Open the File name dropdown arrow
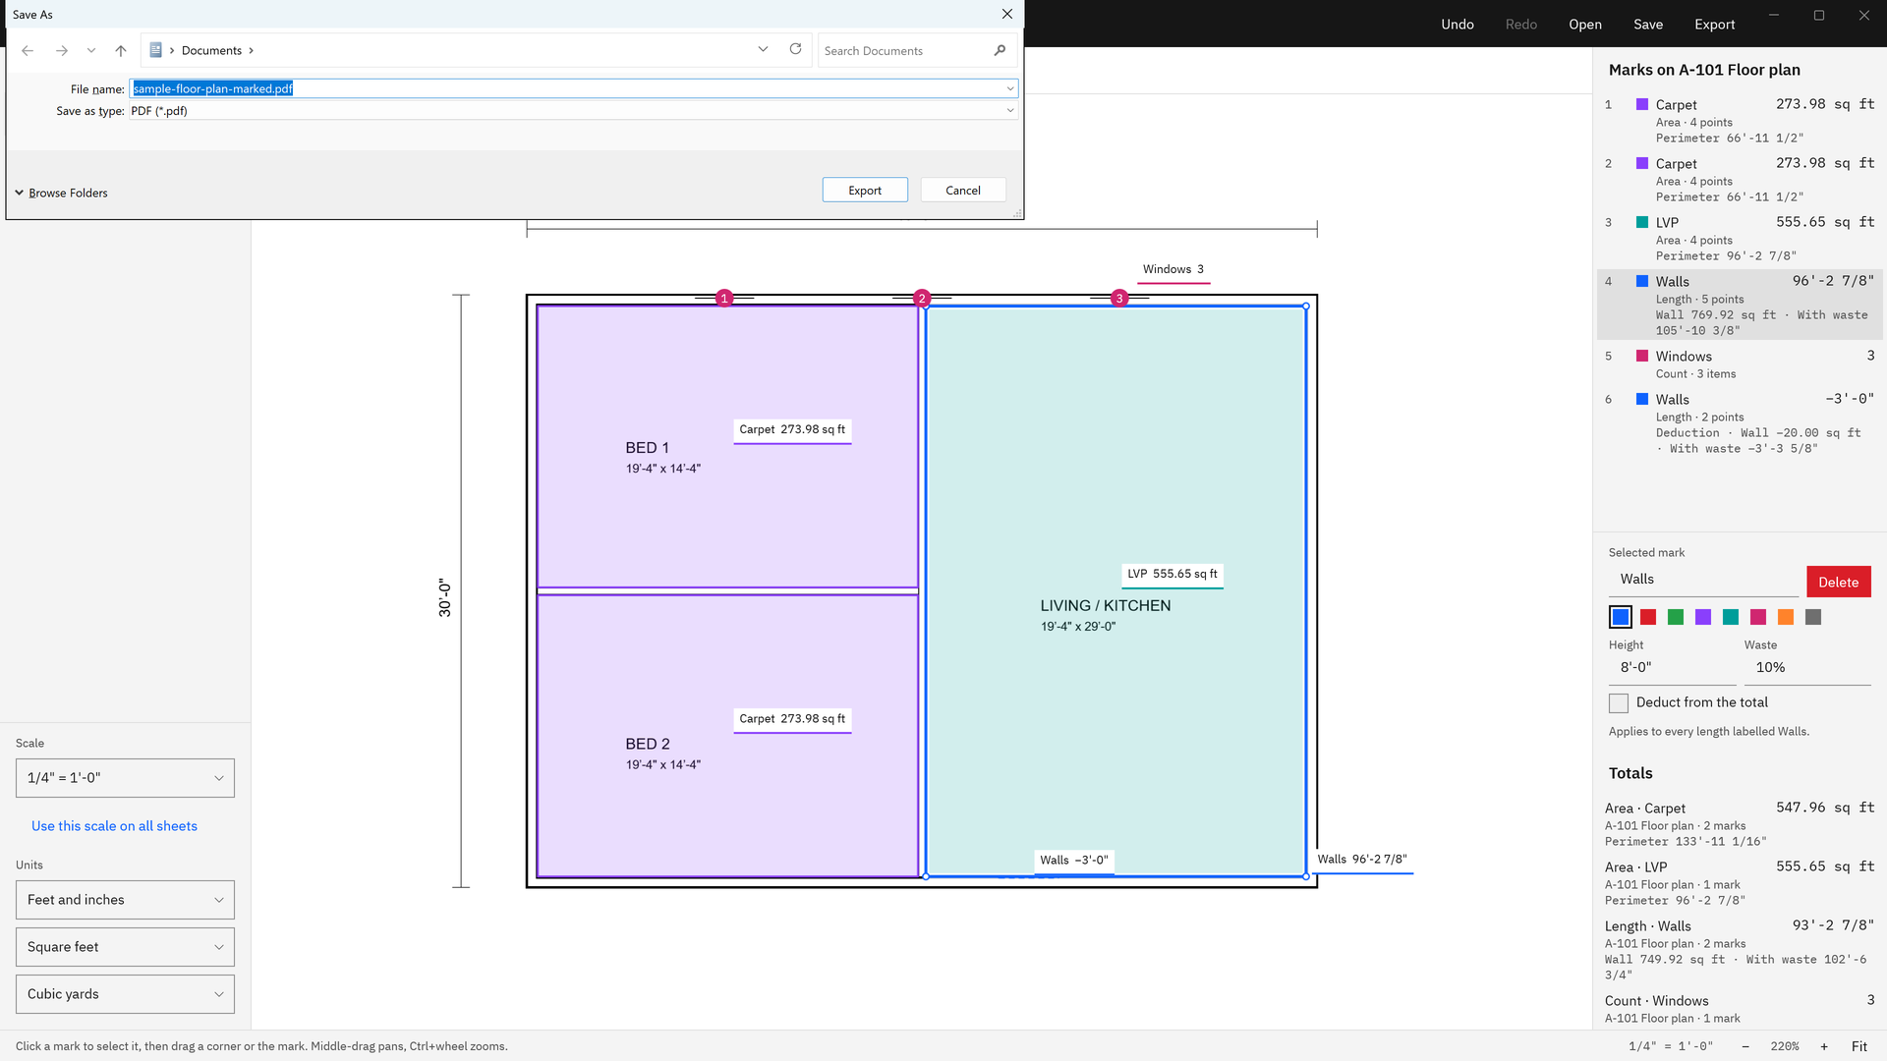Viewport: 1887px width, 1061px height. pos(1009,88)
